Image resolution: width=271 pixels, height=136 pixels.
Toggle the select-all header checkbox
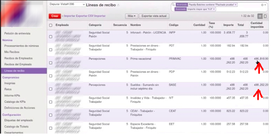51,25
